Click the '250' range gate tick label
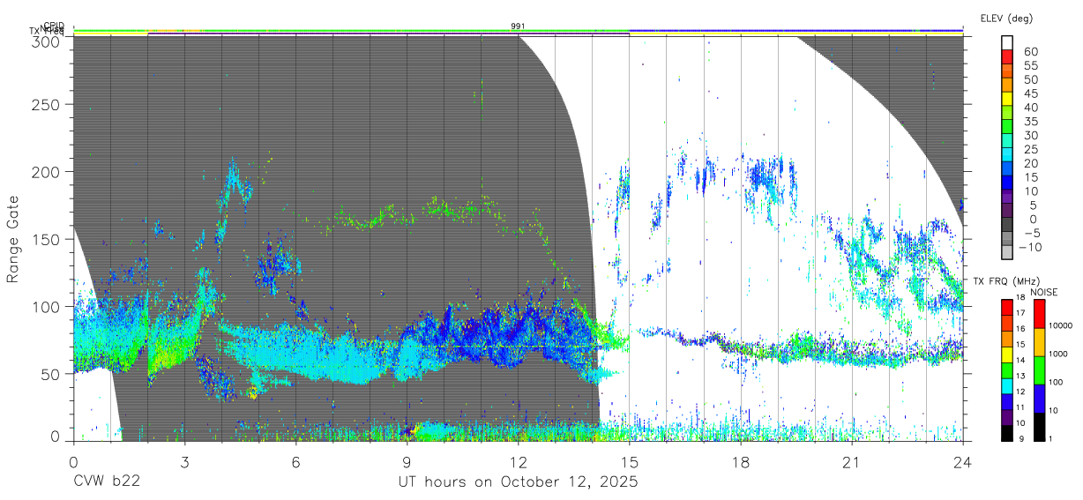Image resolution: width=1083 pixels, height=500 pixels. [46, 105]
